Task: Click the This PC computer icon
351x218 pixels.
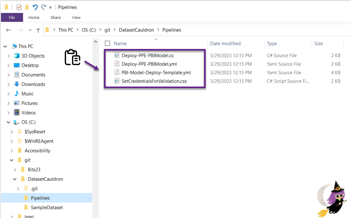Action: pyautogui.click(x=14, y=46)
